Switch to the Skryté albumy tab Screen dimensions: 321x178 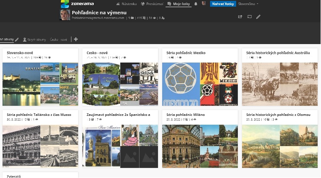tap(34, 39)
